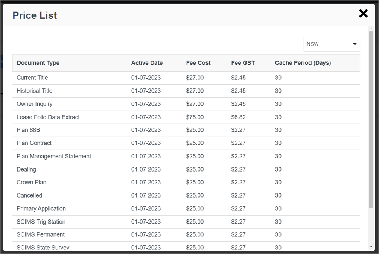This screenshot has width=379, height=254.
Task: Click Owner Inquiry's active date
Action: coord(146,104)
